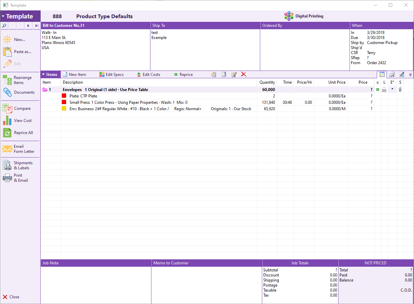This screenshot has width=414, height=304.
Task: Run Reprice All from the sidebar
Action: click(x=7, y=132)
